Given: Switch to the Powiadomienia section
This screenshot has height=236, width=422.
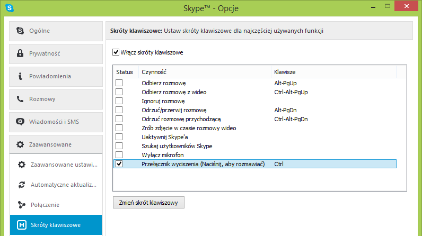Looking at the screenshot, I should [x=56, y=77].
